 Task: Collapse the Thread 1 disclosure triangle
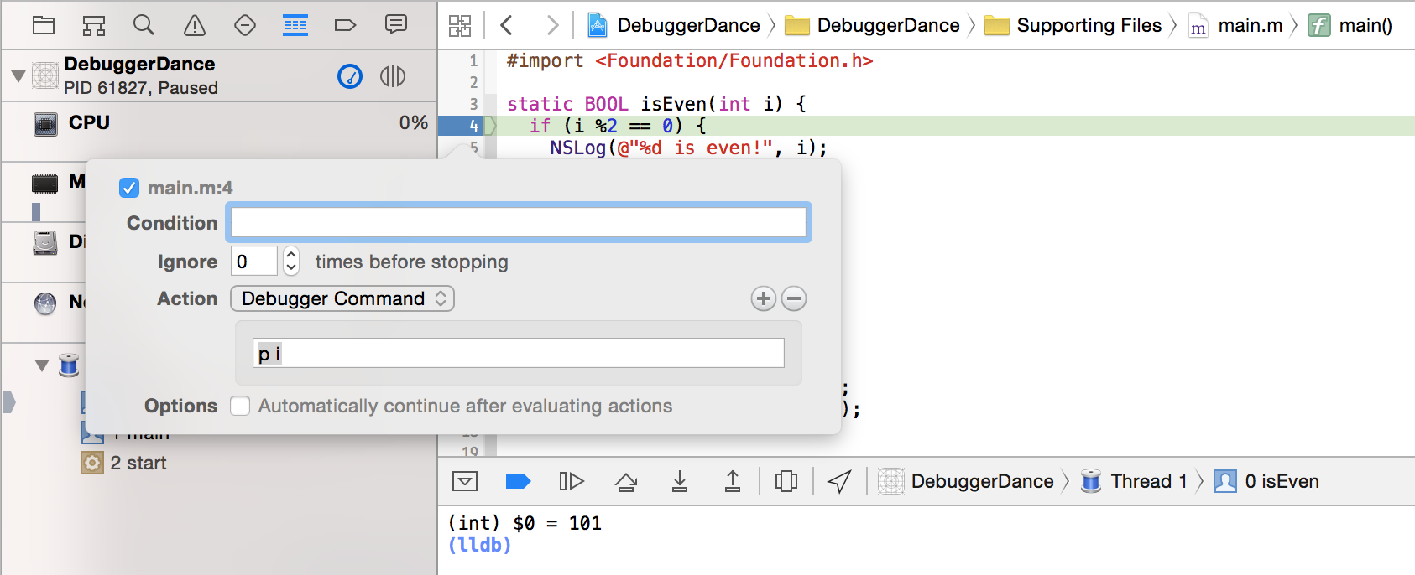point(42,365)
